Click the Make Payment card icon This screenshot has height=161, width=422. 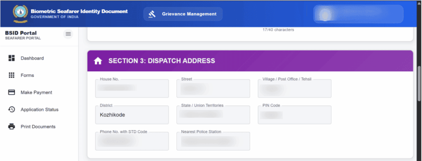12,93
